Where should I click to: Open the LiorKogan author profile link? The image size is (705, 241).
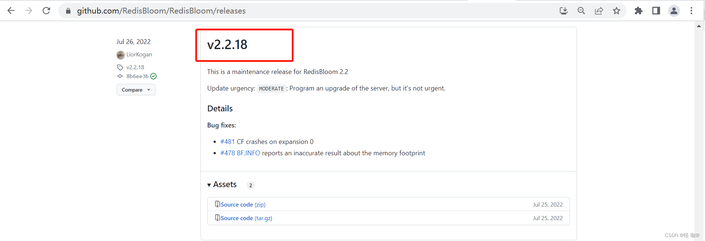(x=139, y=55)
